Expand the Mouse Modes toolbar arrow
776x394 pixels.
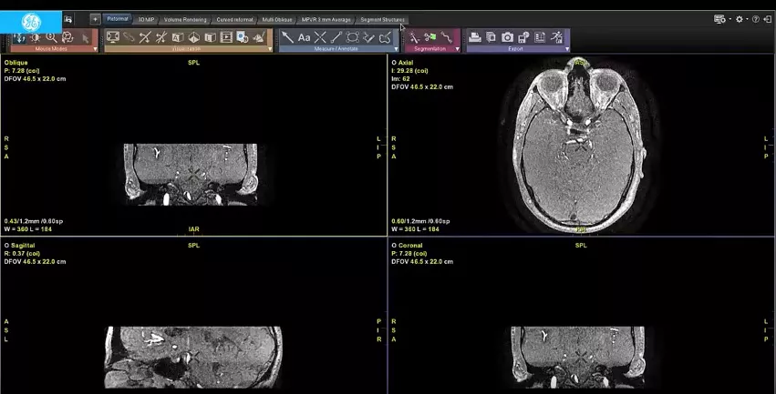coord(95,49)
